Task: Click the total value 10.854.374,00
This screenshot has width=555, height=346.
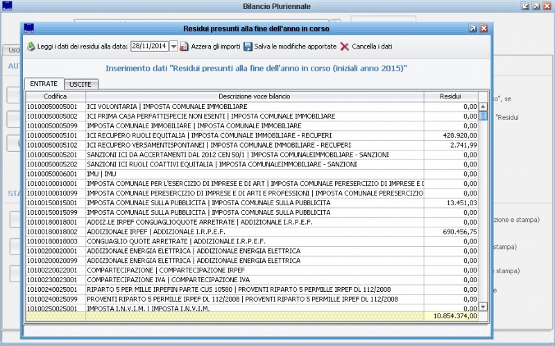Action: 450,316
